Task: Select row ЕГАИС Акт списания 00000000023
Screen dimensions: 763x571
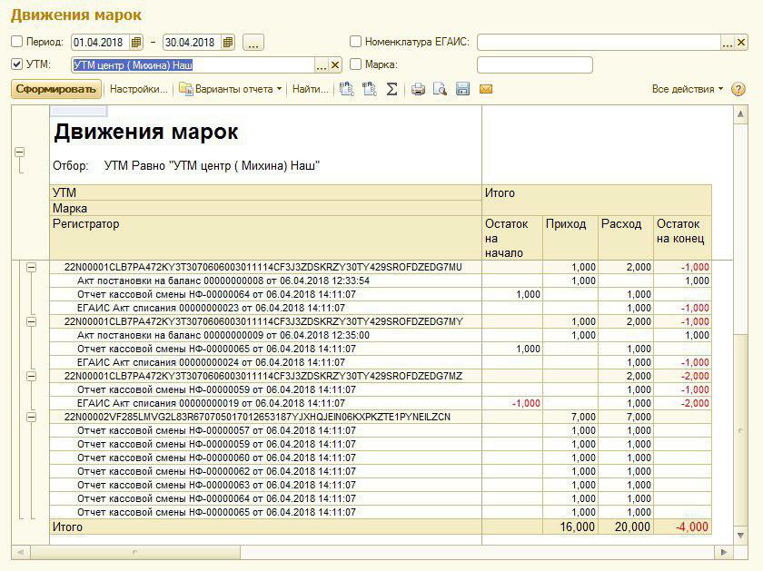Action: 380,308
